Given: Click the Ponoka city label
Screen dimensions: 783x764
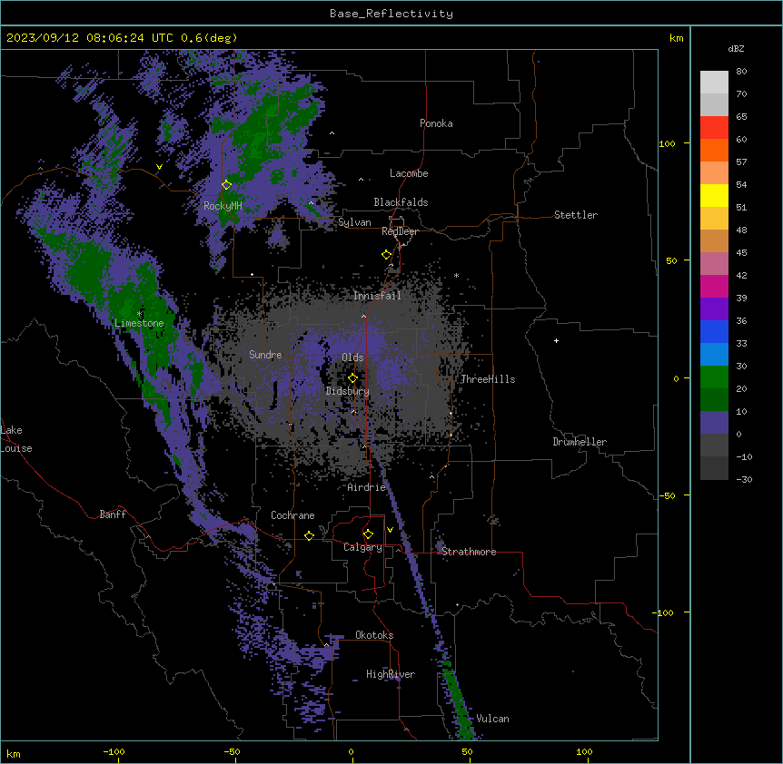Looking at the screenshot, I should [436, 123].
